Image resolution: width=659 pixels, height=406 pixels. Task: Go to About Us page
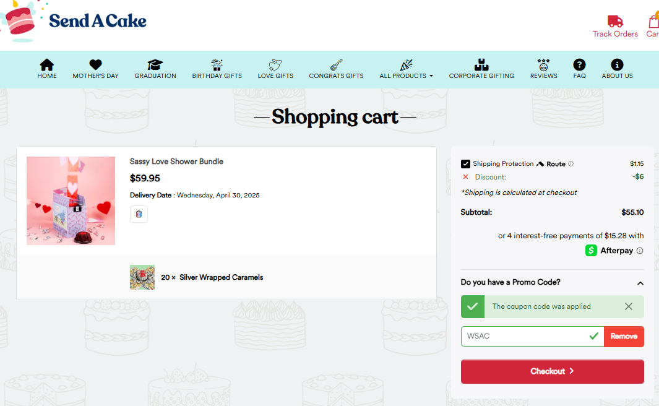tap(617, 69)
